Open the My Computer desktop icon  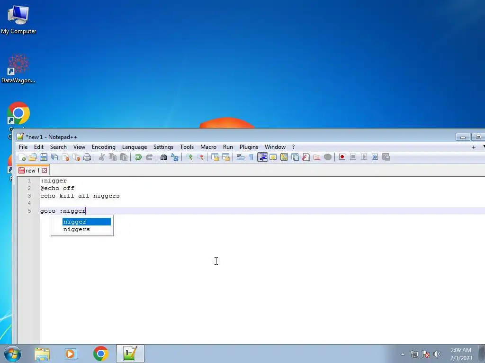[18, 19]
